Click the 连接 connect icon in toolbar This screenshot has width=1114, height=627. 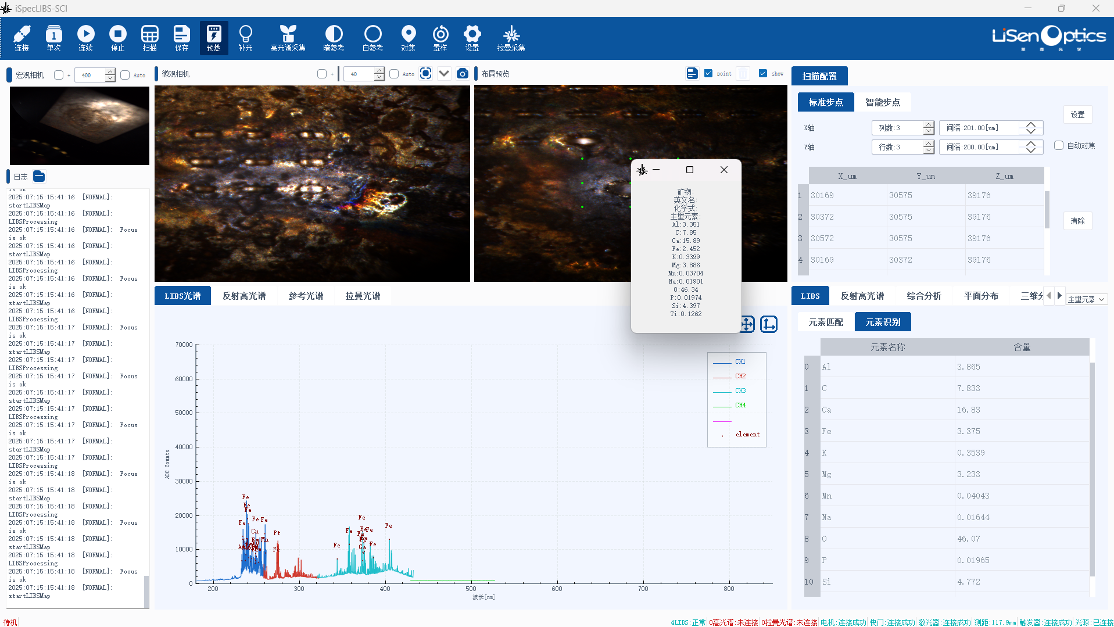tap(22, 38)
